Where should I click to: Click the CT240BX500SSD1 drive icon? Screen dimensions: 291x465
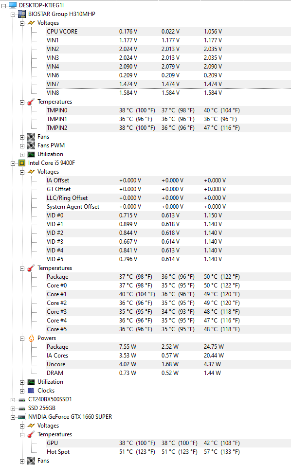[21, 399]
